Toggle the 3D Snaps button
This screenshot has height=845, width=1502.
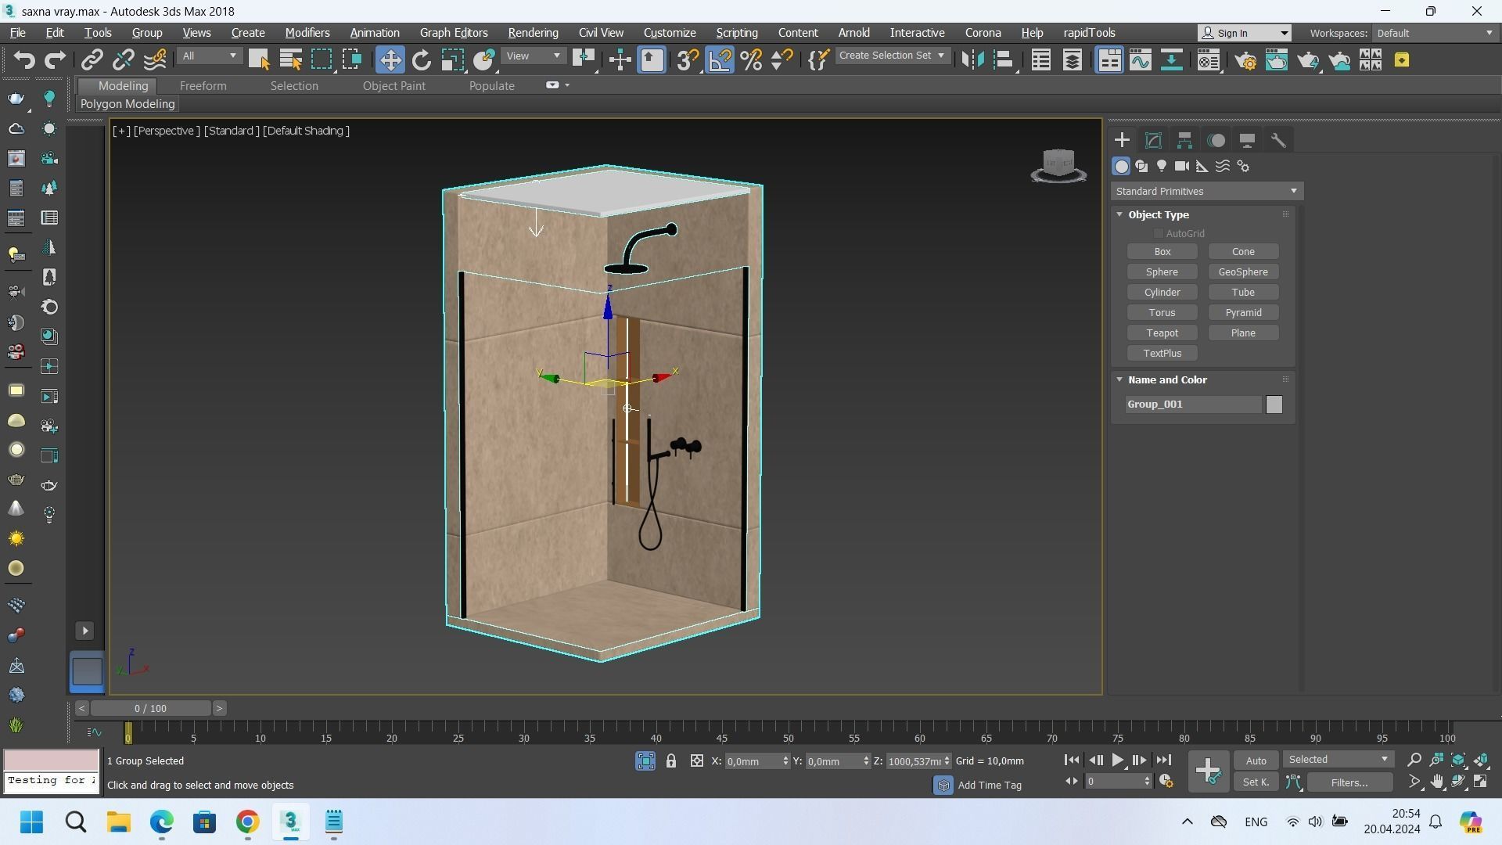pyautogui.click(x=687, y=60)
